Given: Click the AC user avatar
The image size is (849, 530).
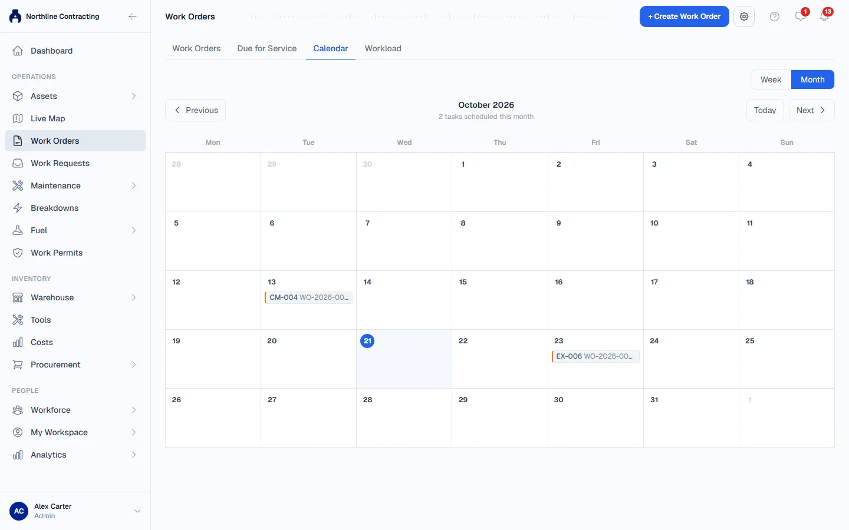Looking at the screenshot, I should [x=19, y=511].
